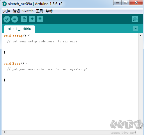This screenshot has width=144, height=135.
Task: Click the horizontal scrollbar right arrow
Action: click(x=136, y=132)
